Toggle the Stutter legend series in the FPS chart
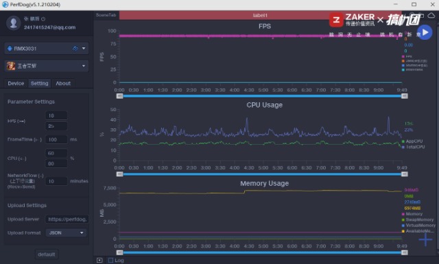Screen dimensions: 439x264 tap(414, 66)
